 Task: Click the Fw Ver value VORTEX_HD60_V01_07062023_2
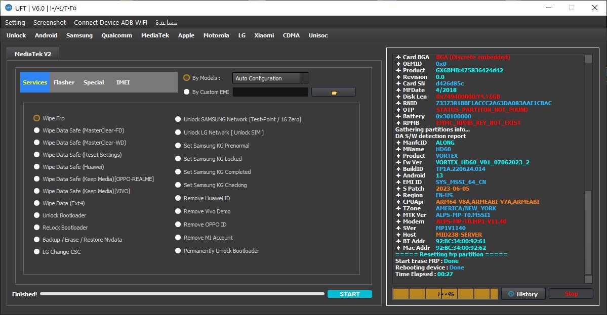[482, 162]
